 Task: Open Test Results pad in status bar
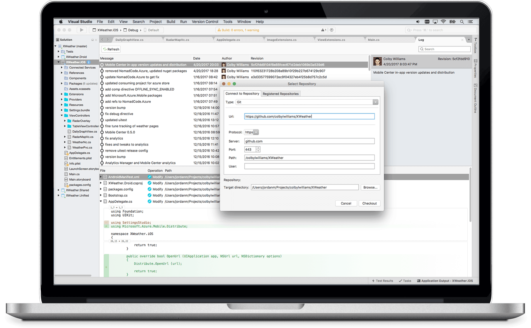click(382, 281)
